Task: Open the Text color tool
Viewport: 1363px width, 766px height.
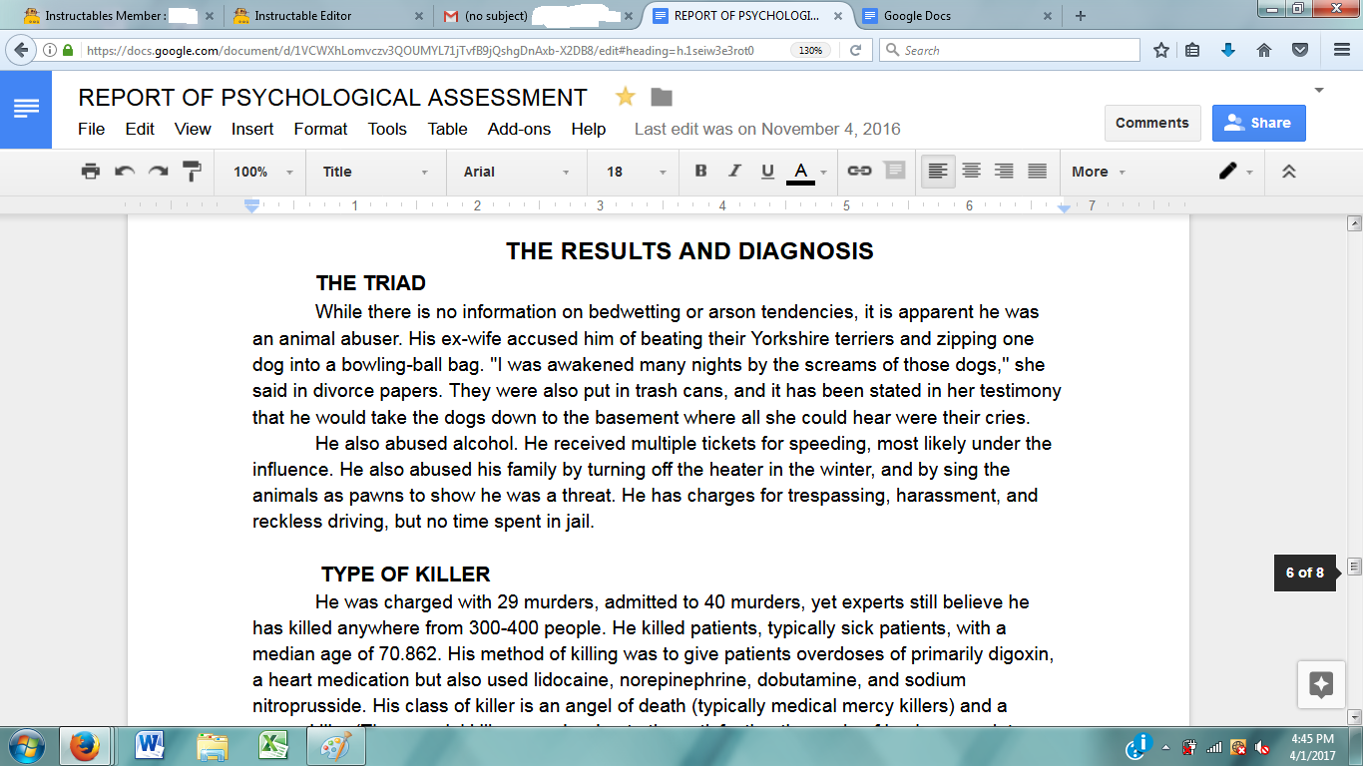Action: 801,171
